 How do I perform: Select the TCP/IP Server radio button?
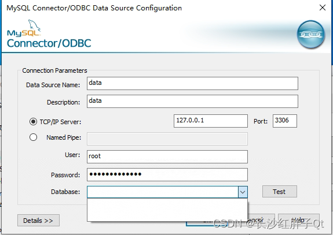[x=33, y=122]
